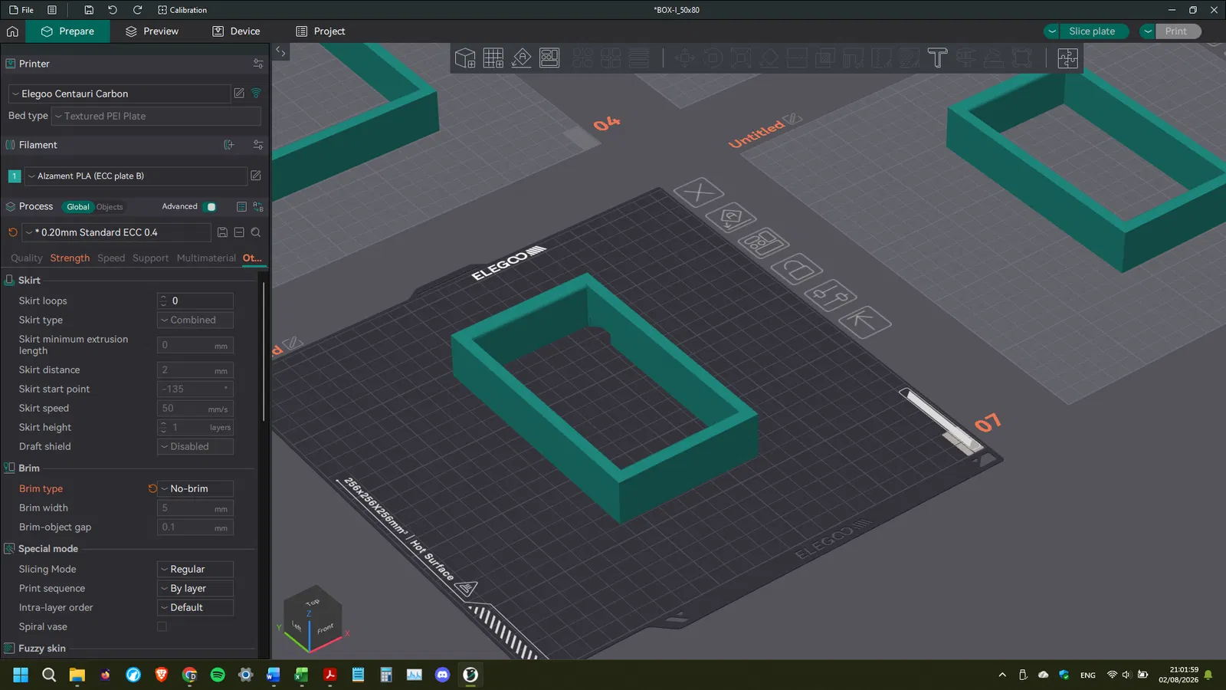Screen dimensions: 1226x690
Task: Click the home icon in top bar
Action: coord(12,31)
